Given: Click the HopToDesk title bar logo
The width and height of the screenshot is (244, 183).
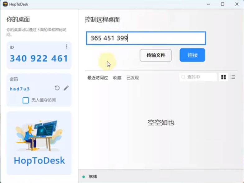Looking at the screenshot, I should [x=5, y=4].
